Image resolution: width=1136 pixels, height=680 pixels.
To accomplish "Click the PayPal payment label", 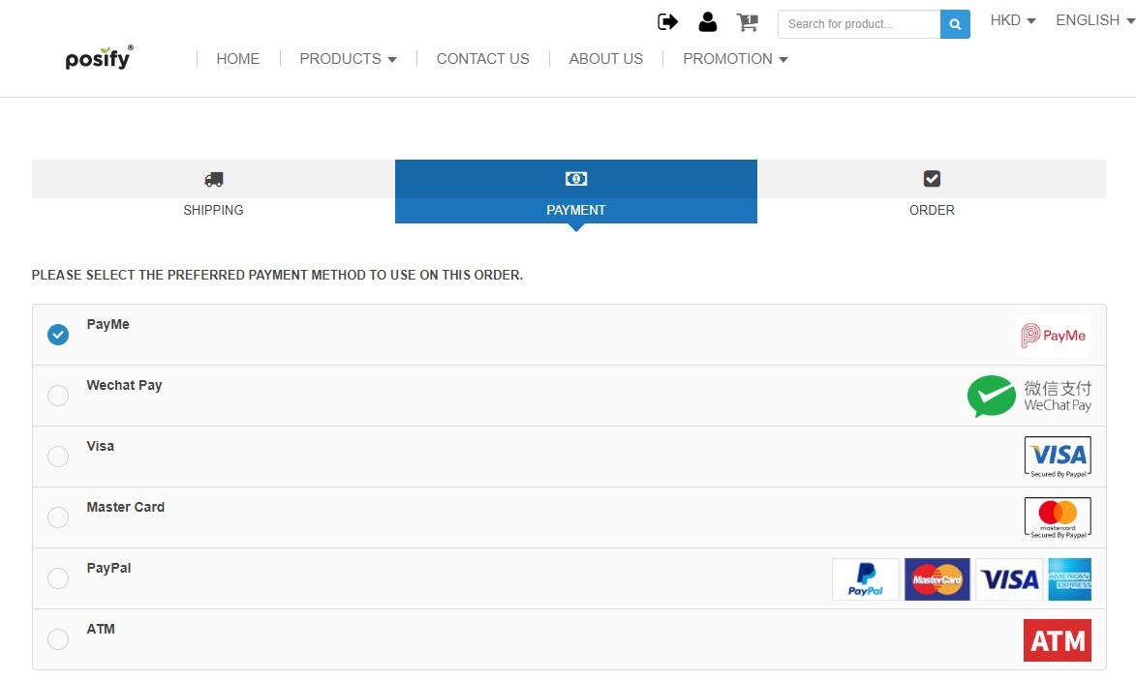I will [108, 568].
